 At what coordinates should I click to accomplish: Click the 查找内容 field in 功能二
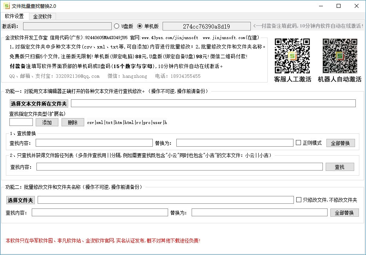pos(100,212)
